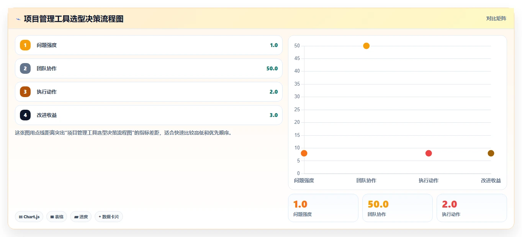Click the 问题强度 x-axis label
Screen dimensions: 522x237
pyautogui.click(x=304, y=180)
